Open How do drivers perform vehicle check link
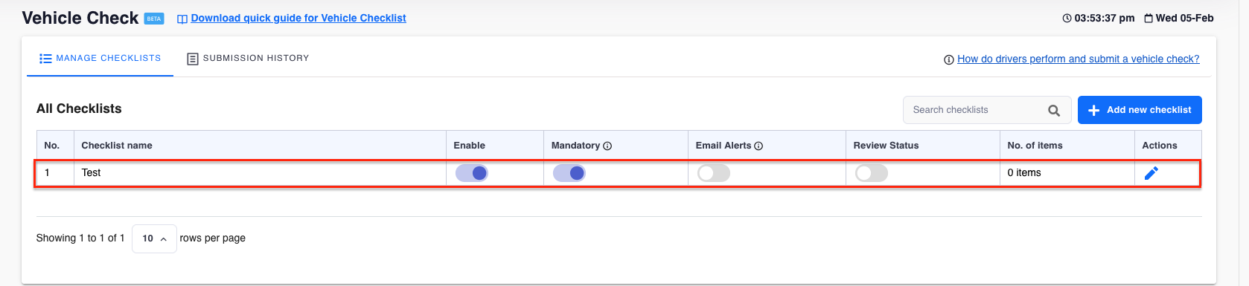This screenshot has height=286, width=1249. 1078,59
